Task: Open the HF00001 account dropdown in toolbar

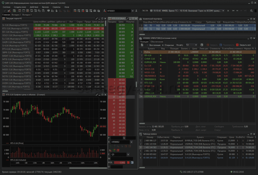Action: (133, 11)
